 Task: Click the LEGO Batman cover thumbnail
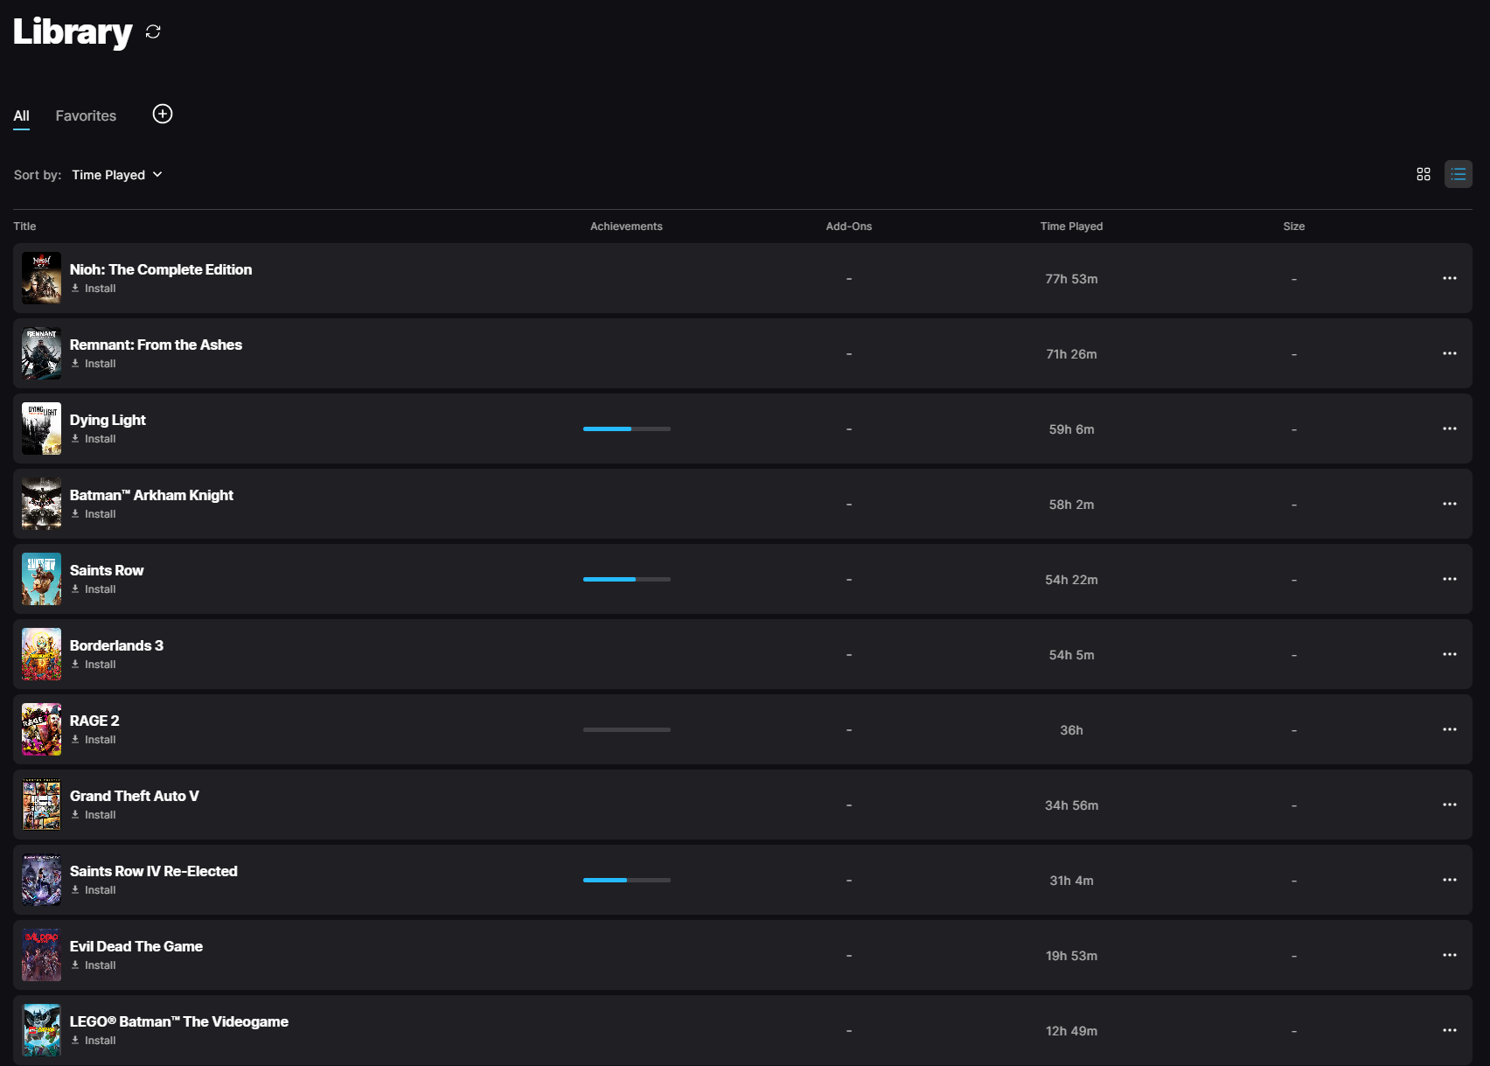pos(41,1030)
